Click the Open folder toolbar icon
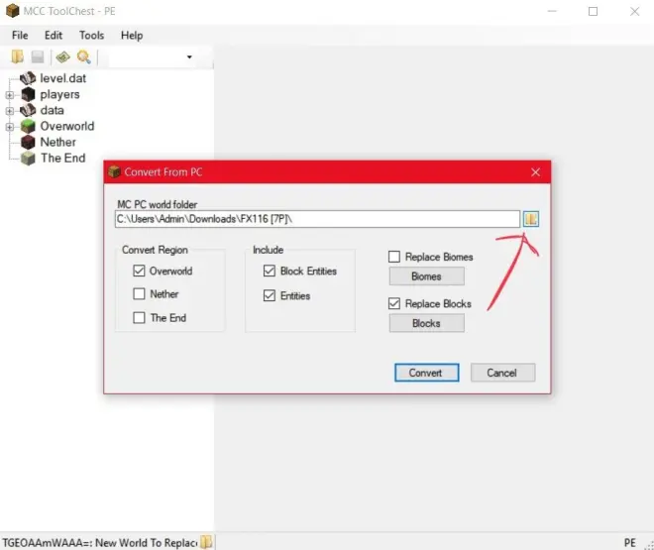The image size is (654, 550). click(x=17, y=56)
